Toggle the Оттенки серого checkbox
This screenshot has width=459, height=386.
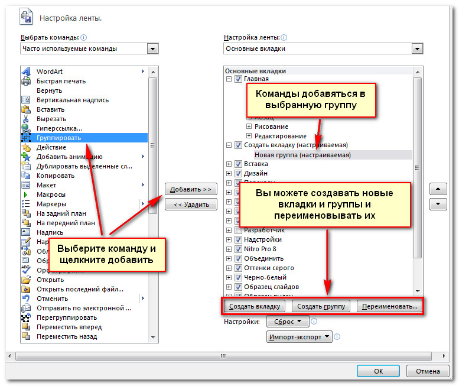click(x=238, y=268)
